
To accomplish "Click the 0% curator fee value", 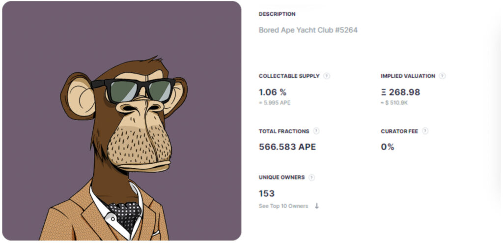I will [x=388, y=147].
